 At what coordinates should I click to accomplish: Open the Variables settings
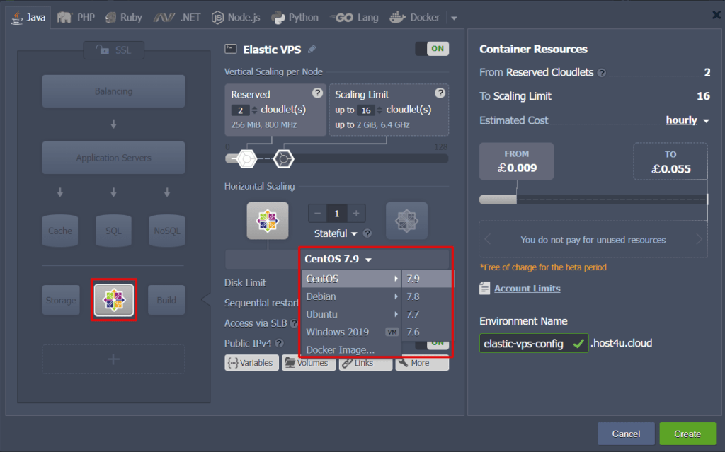pyautogui.click(x=252, y=363)
